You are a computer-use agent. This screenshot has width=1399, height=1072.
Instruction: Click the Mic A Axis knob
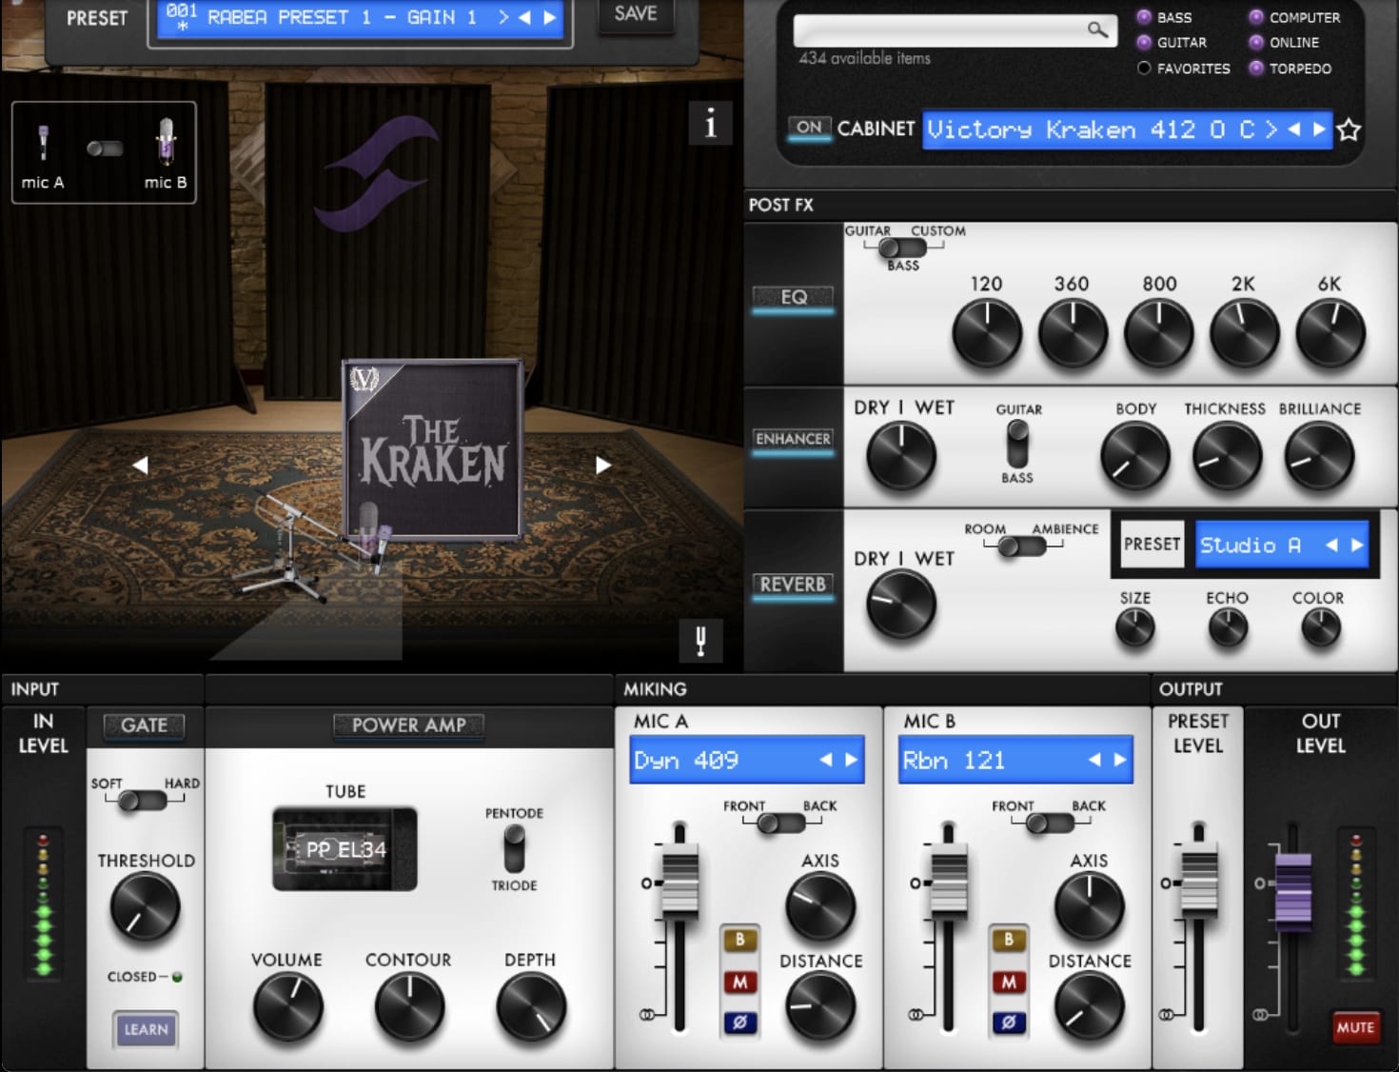tap(819, 907)
